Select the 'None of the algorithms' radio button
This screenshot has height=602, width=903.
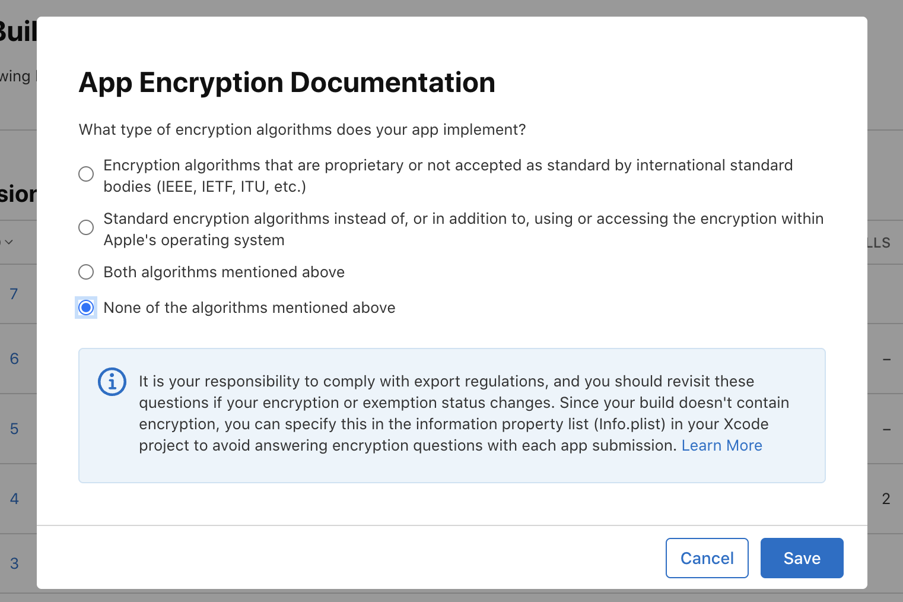[86, 308]
